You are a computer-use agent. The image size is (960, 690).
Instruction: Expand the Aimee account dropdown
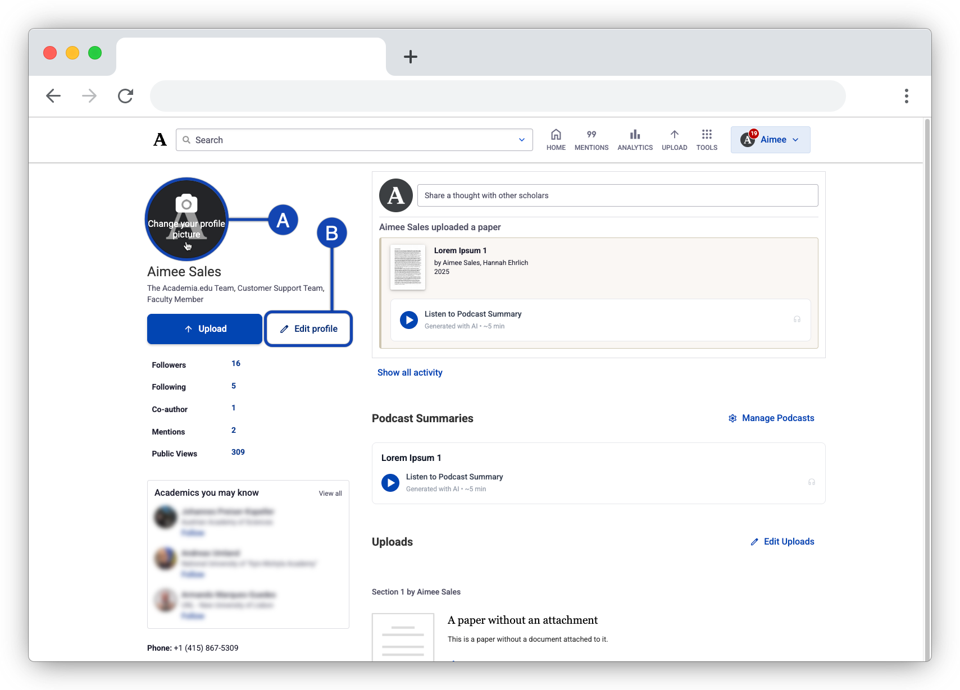click(770, 140)
